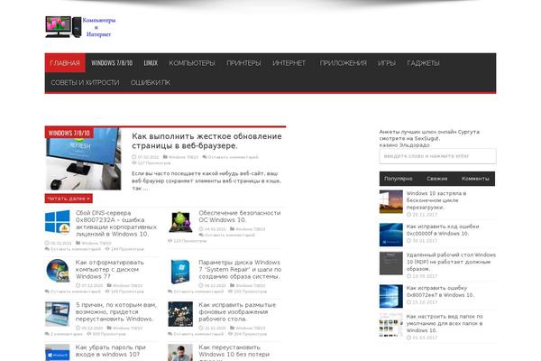The width and height of the screenshot is (541, 361).
Task: Open article Обеспечение безопасности ОС Windows 10
Action: pos(240,217)
